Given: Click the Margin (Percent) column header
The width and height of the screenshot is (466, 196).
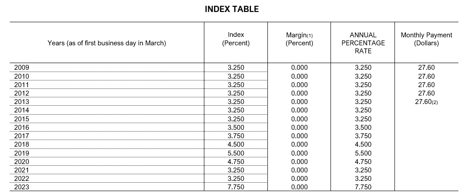Looking at the screenshot, I should tap(299, 39).
